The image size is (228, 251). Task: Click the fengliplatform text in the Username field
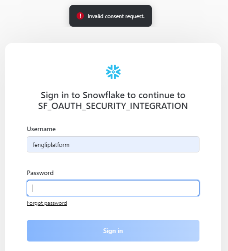pyautogui.click(x=51, y=145)
